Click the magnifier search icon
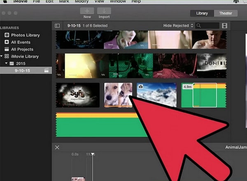Viewport: 247px width, 181px height. 199,25
